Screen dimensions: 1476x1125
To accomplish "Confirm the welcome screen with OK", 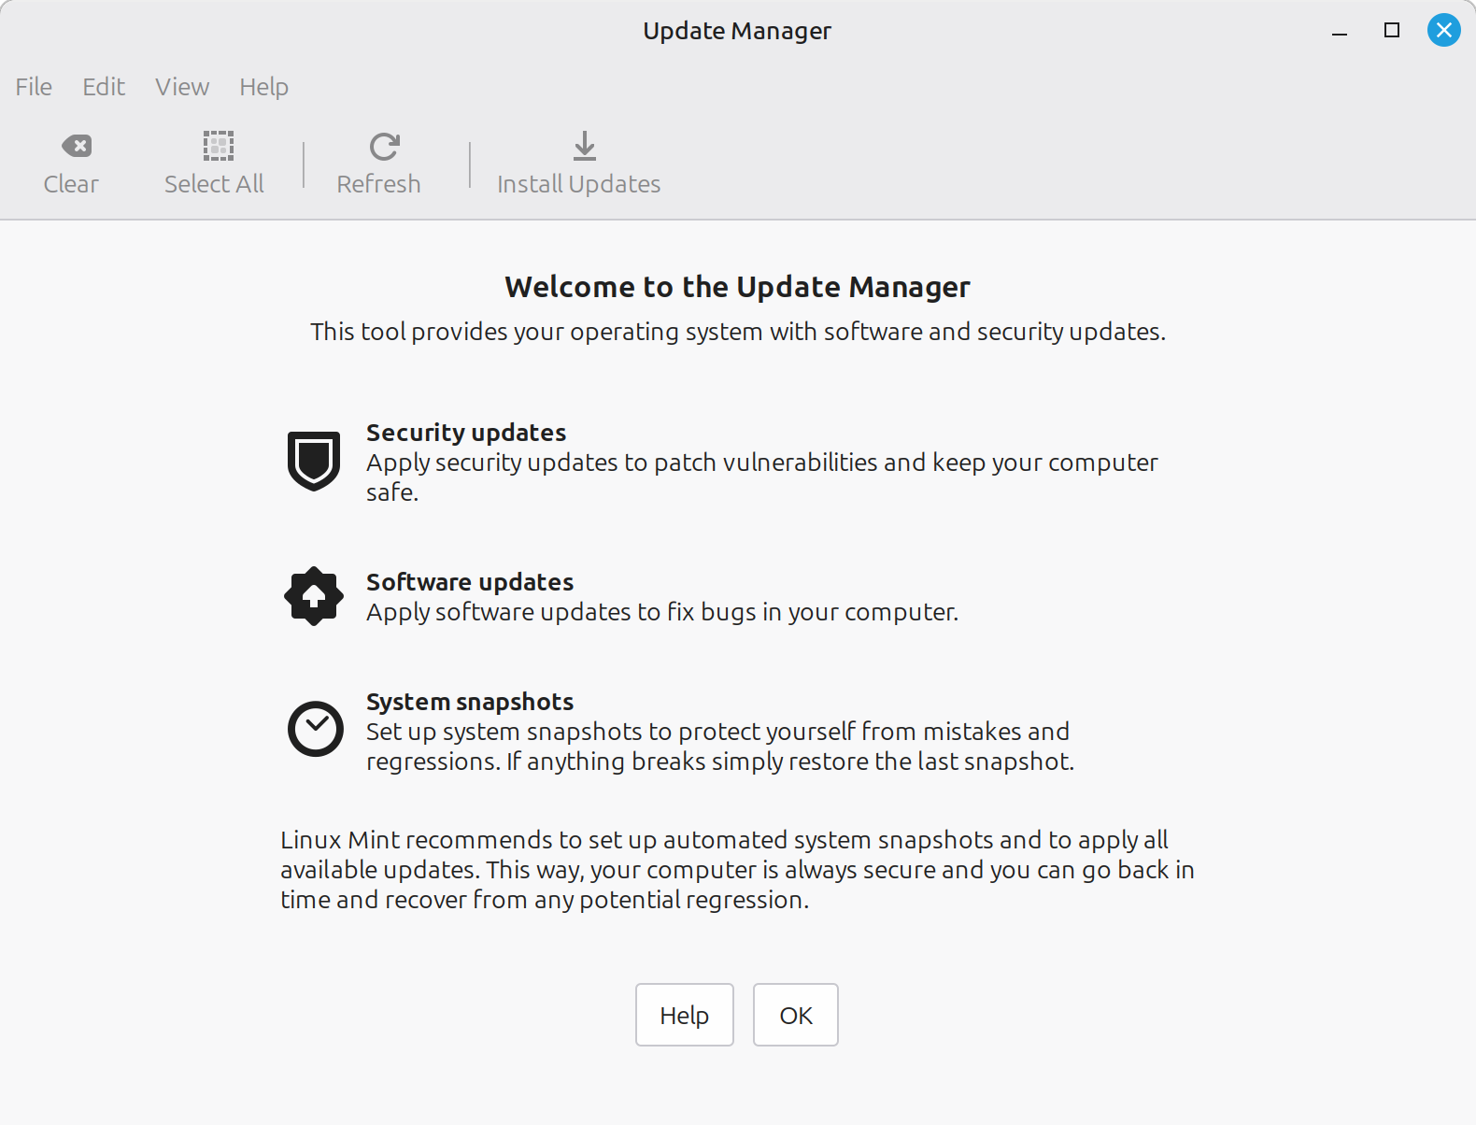I will (796, 1015).
